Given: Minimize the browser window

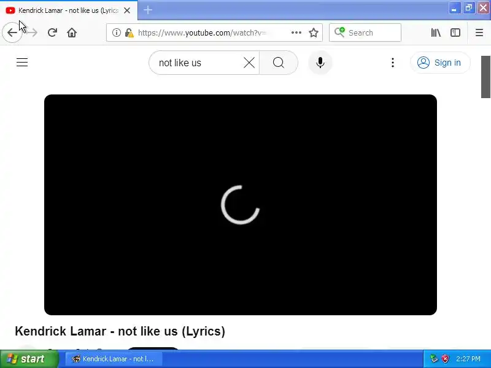Looking at the screenshot, I should click(454, 8).
